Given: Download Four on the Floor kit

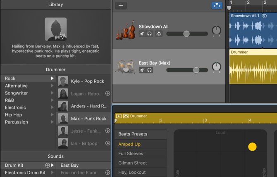Looking at the screenshot, I should 107,172.
